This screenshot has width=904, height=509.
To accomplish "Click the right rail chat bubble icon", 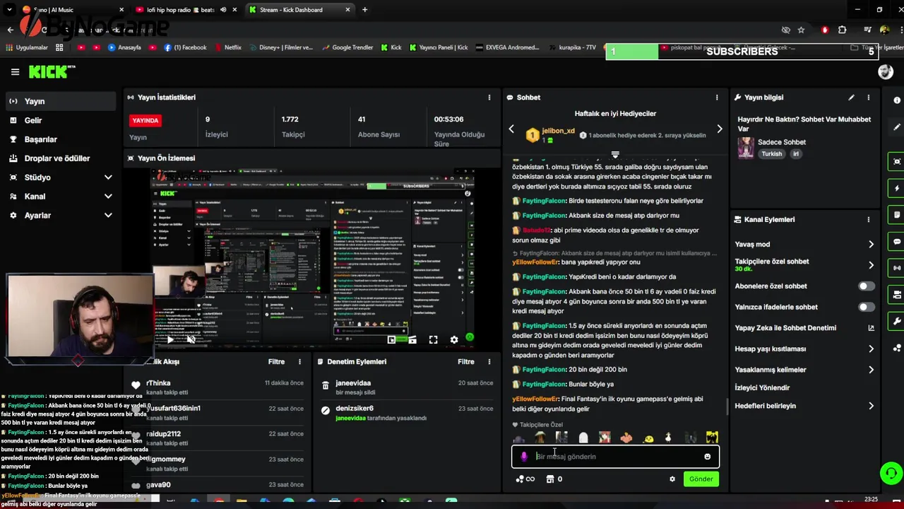I will tap(897, 242).
